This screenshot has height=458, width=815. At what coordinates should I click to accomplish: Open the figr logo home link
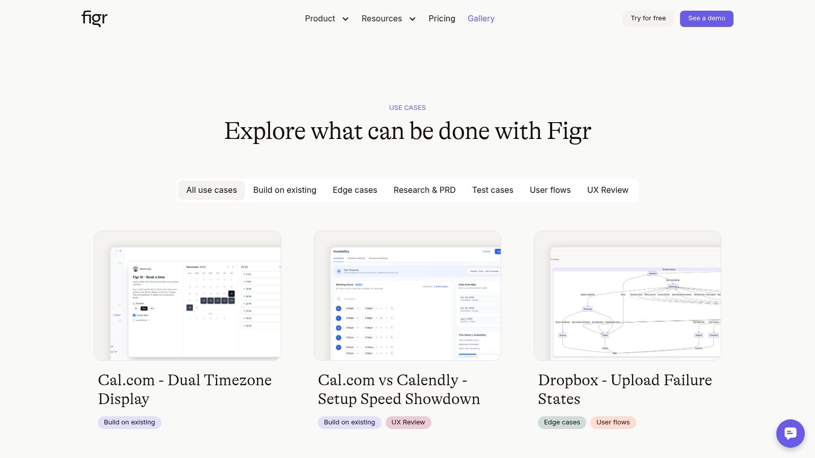coord(94,18)
